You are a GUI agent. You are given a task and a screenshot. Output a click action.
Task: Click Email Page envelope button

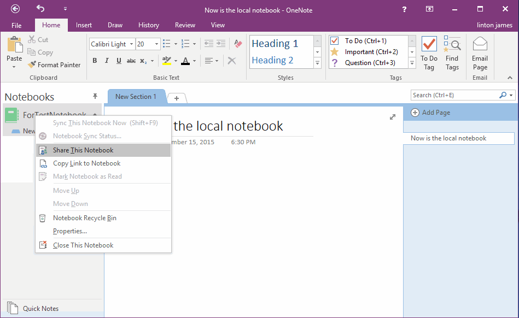click(x=480, y=53)
